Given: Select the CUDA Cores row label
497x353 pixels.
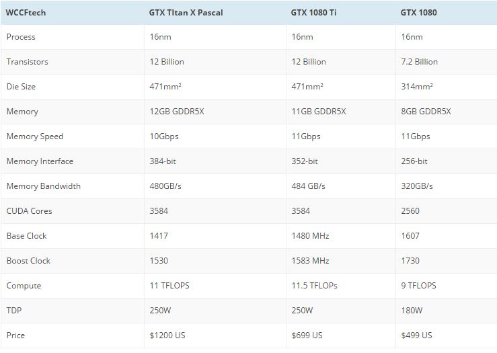Looking at the screenshot, I should (30, 211).
